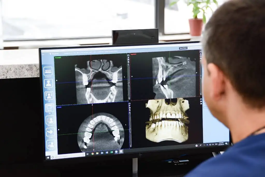Click inside the coronal CT slice image
Screen dimensions: 265x177
click(99, 82)
